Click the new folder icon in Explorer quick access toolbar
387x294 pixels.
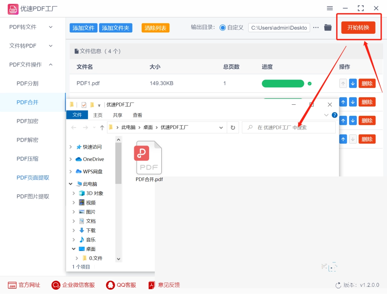click(92, 105)
